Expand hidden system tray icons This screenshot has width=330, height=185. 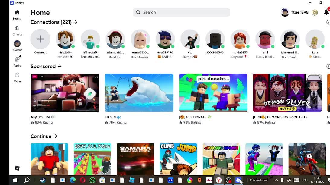click(276, 180)
